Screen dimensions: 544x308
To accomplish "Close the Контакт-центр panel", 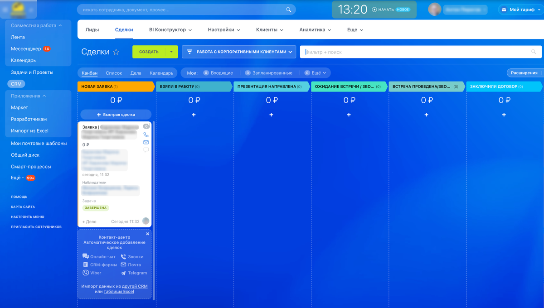I will pyautogui.click(x=147, y=234).
